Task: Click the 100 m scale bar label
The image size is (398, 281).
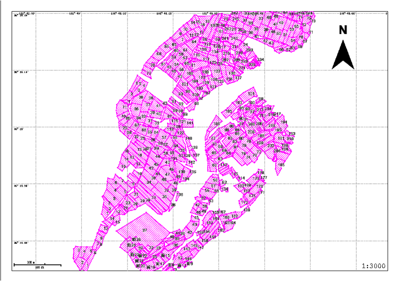Action: pos(31,262)
